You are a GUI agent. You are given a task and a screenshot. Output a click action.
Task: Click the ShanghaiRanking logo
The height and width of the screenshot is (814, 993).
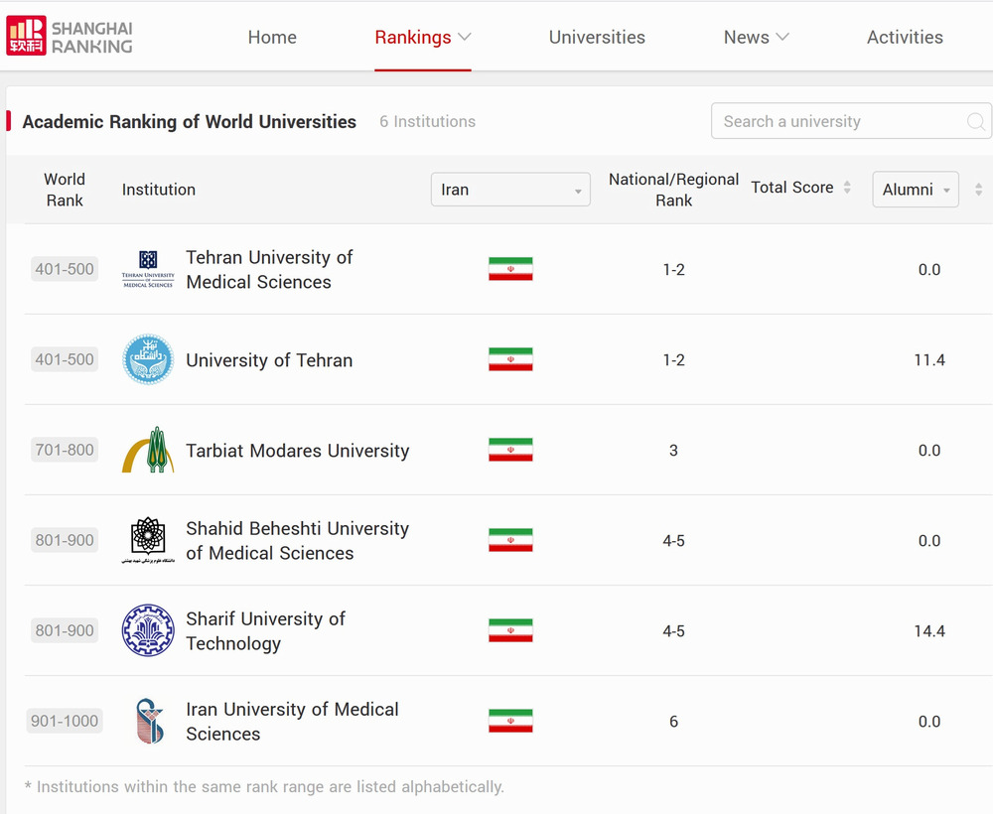[70, 36]
